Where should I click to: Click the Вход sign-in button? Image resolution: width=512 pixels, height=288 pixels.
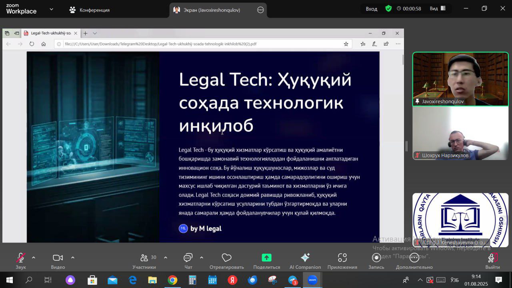tap(371, 9)
